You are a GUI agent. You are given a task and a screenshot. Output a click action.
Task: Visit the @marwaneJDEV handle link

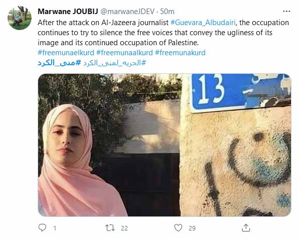pyautogui.click(x=127, y=12)
